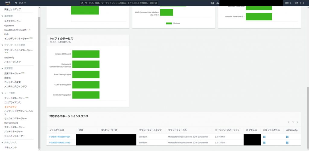Open 変更マネージャー in sidebar
This screenshot has width=309, height=151.
(x=12, y=73)
